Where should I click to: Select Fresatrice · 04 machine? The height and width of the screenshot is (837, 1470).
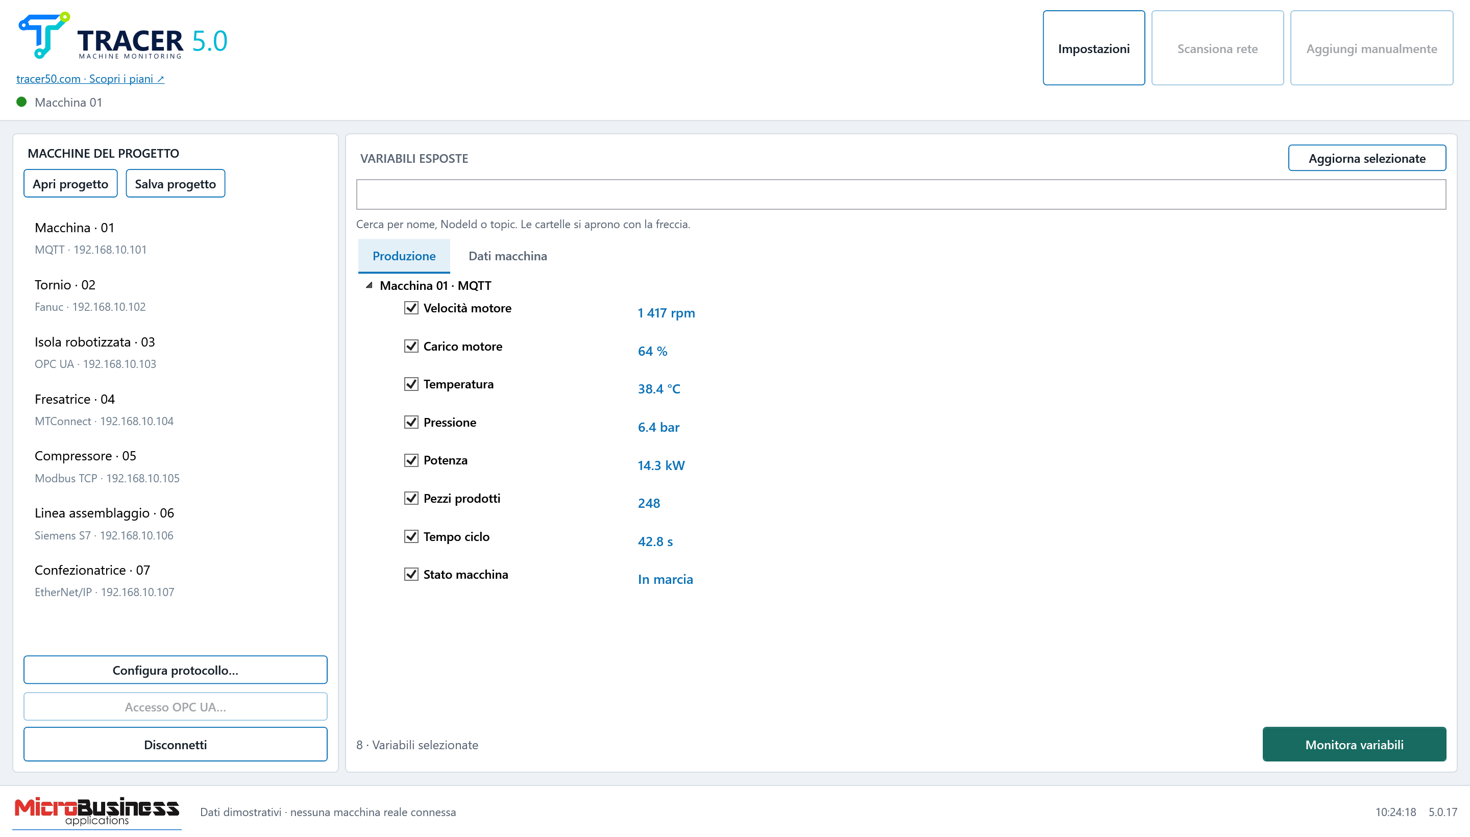[176, 409]
